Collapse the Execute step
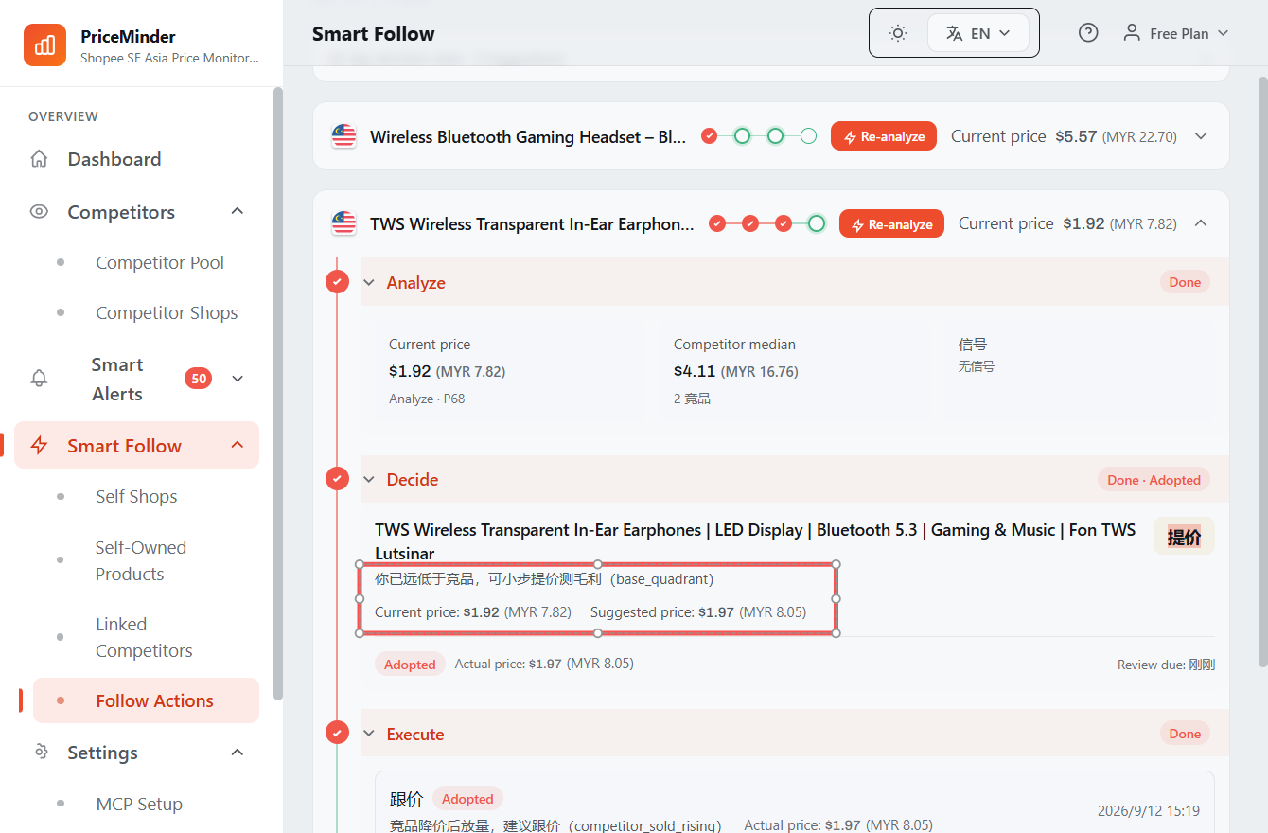The width and height of the screenshot is (1268, 833). tap(369, 735)
